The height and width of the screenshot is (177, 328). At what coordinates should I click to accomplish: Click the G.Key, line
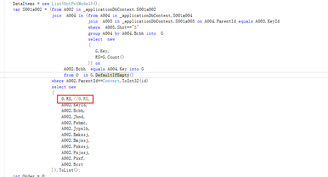click(102, 51)
